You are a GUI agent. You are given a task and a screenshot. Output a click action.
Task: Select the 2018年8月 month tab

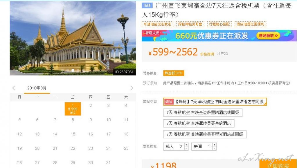(x=37, y=88)
